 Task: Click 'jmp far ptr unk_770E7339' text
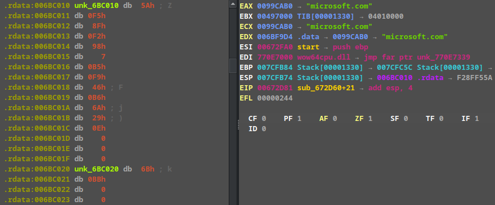(416, 57)
